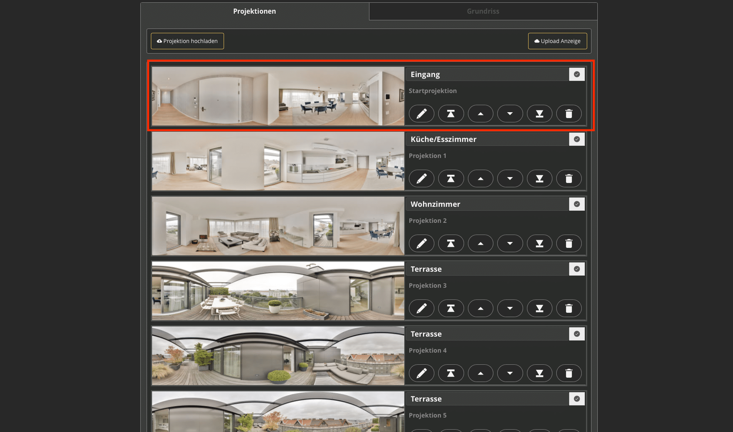
Task: Open the Upload Anzeige button
Action: pos(557,41)
